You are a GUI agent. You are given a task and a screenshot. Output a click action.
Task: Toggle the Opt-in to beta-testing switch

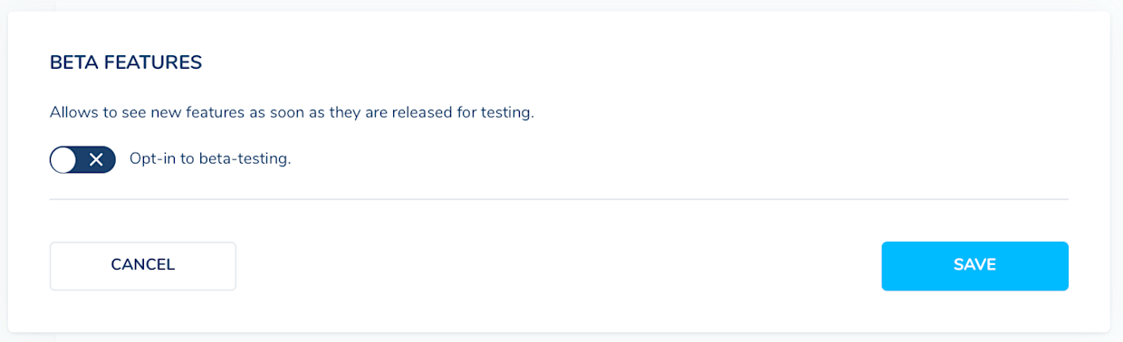82,160
